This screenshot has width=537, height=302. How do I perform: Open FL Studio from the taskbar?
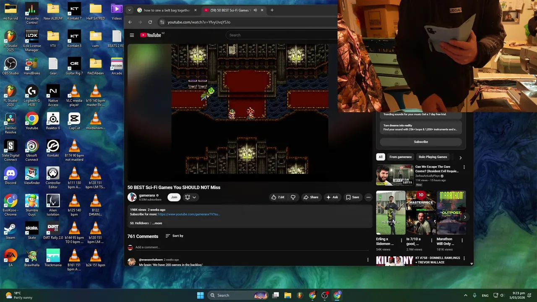click(x=300, y=295)
